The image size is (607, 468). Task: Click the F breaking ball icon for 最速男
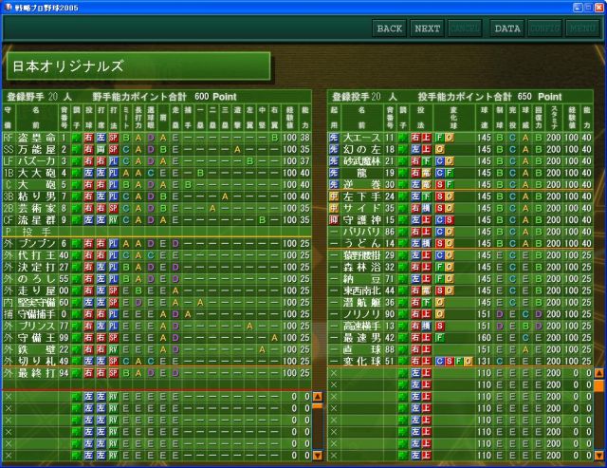tap(439, 338)
